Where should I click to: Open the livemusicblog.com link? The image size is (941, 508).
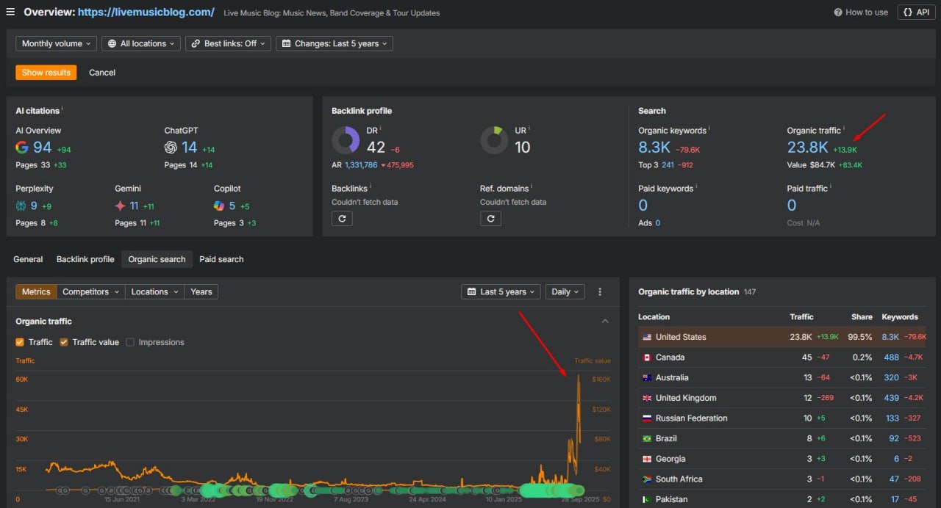coord(146,12)
